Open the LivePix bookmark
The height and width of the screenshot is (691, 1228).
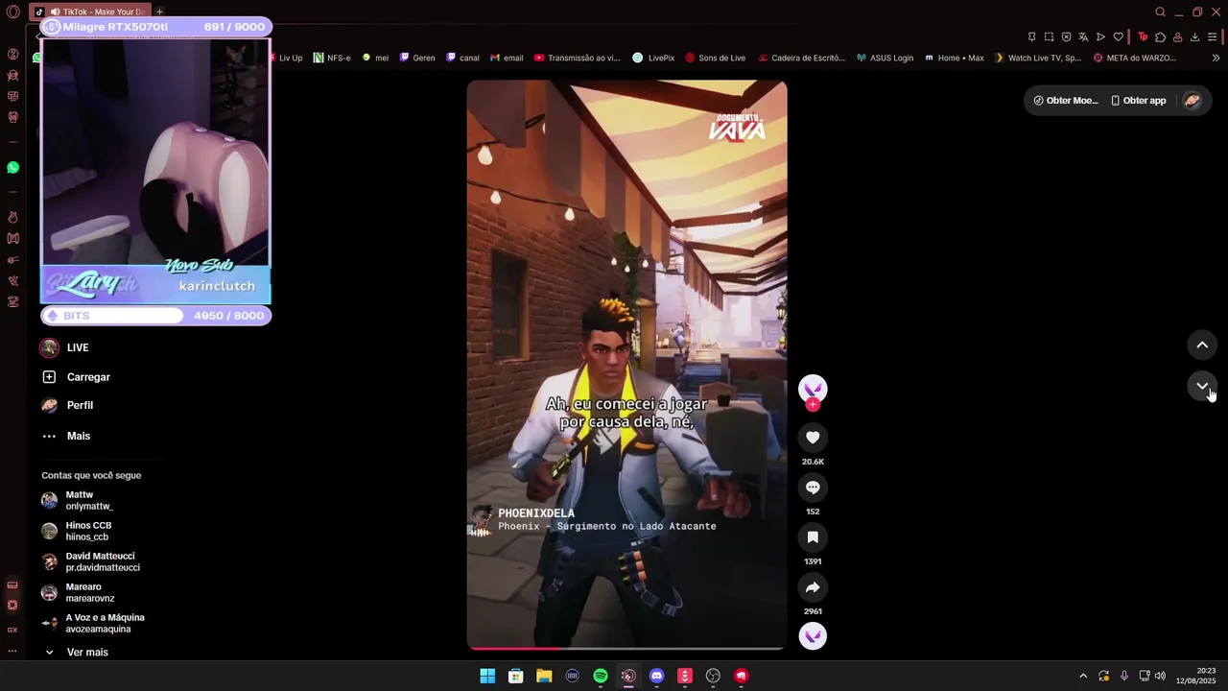coord(653,58)
